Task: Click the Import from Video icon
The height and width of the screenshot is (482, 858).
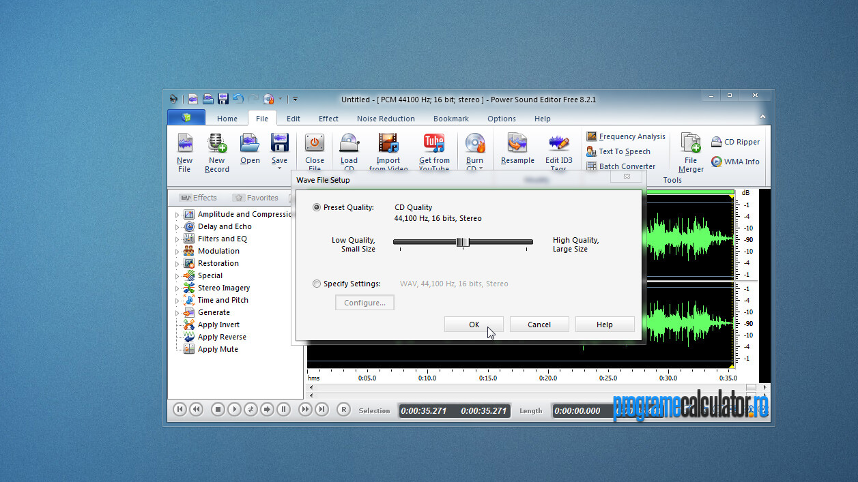Action: point(388,144)
